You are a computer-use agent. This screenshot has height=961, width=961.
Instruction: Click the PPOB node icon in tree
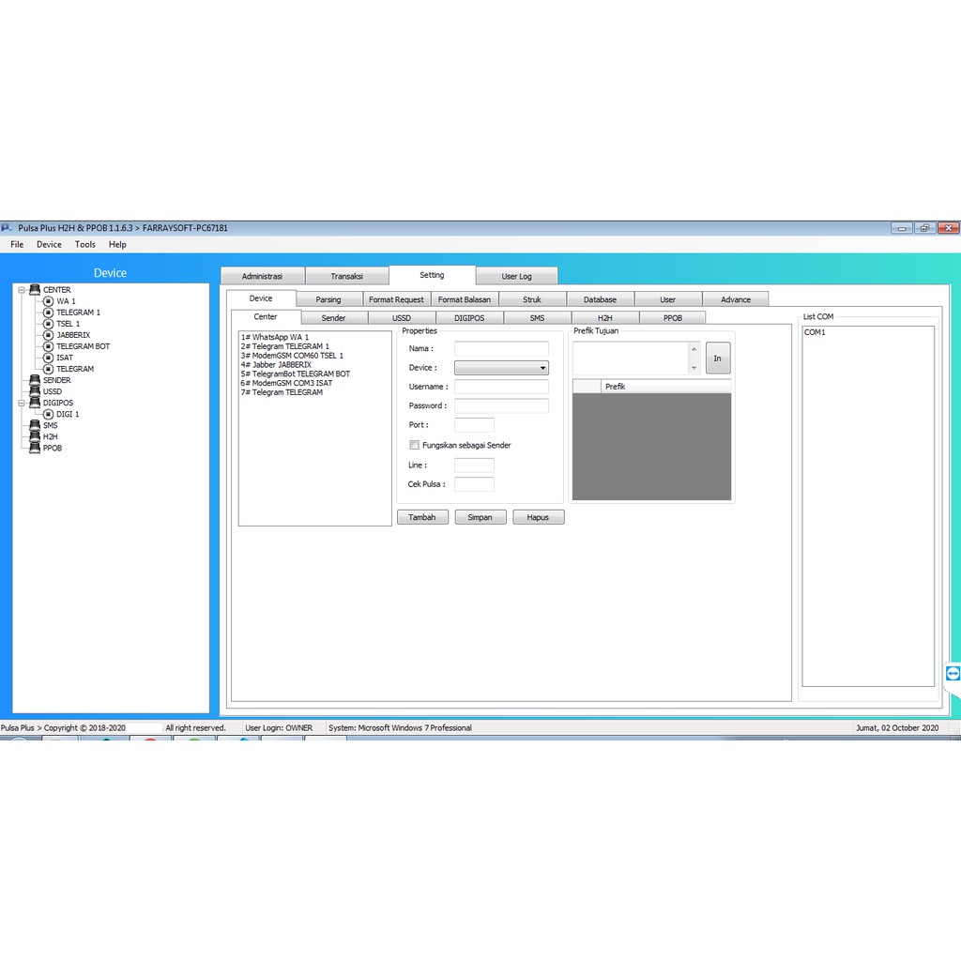[35, 448]
